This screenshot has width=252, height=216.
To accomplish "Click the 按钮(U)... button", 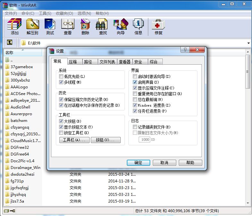I will coord(106,140).
